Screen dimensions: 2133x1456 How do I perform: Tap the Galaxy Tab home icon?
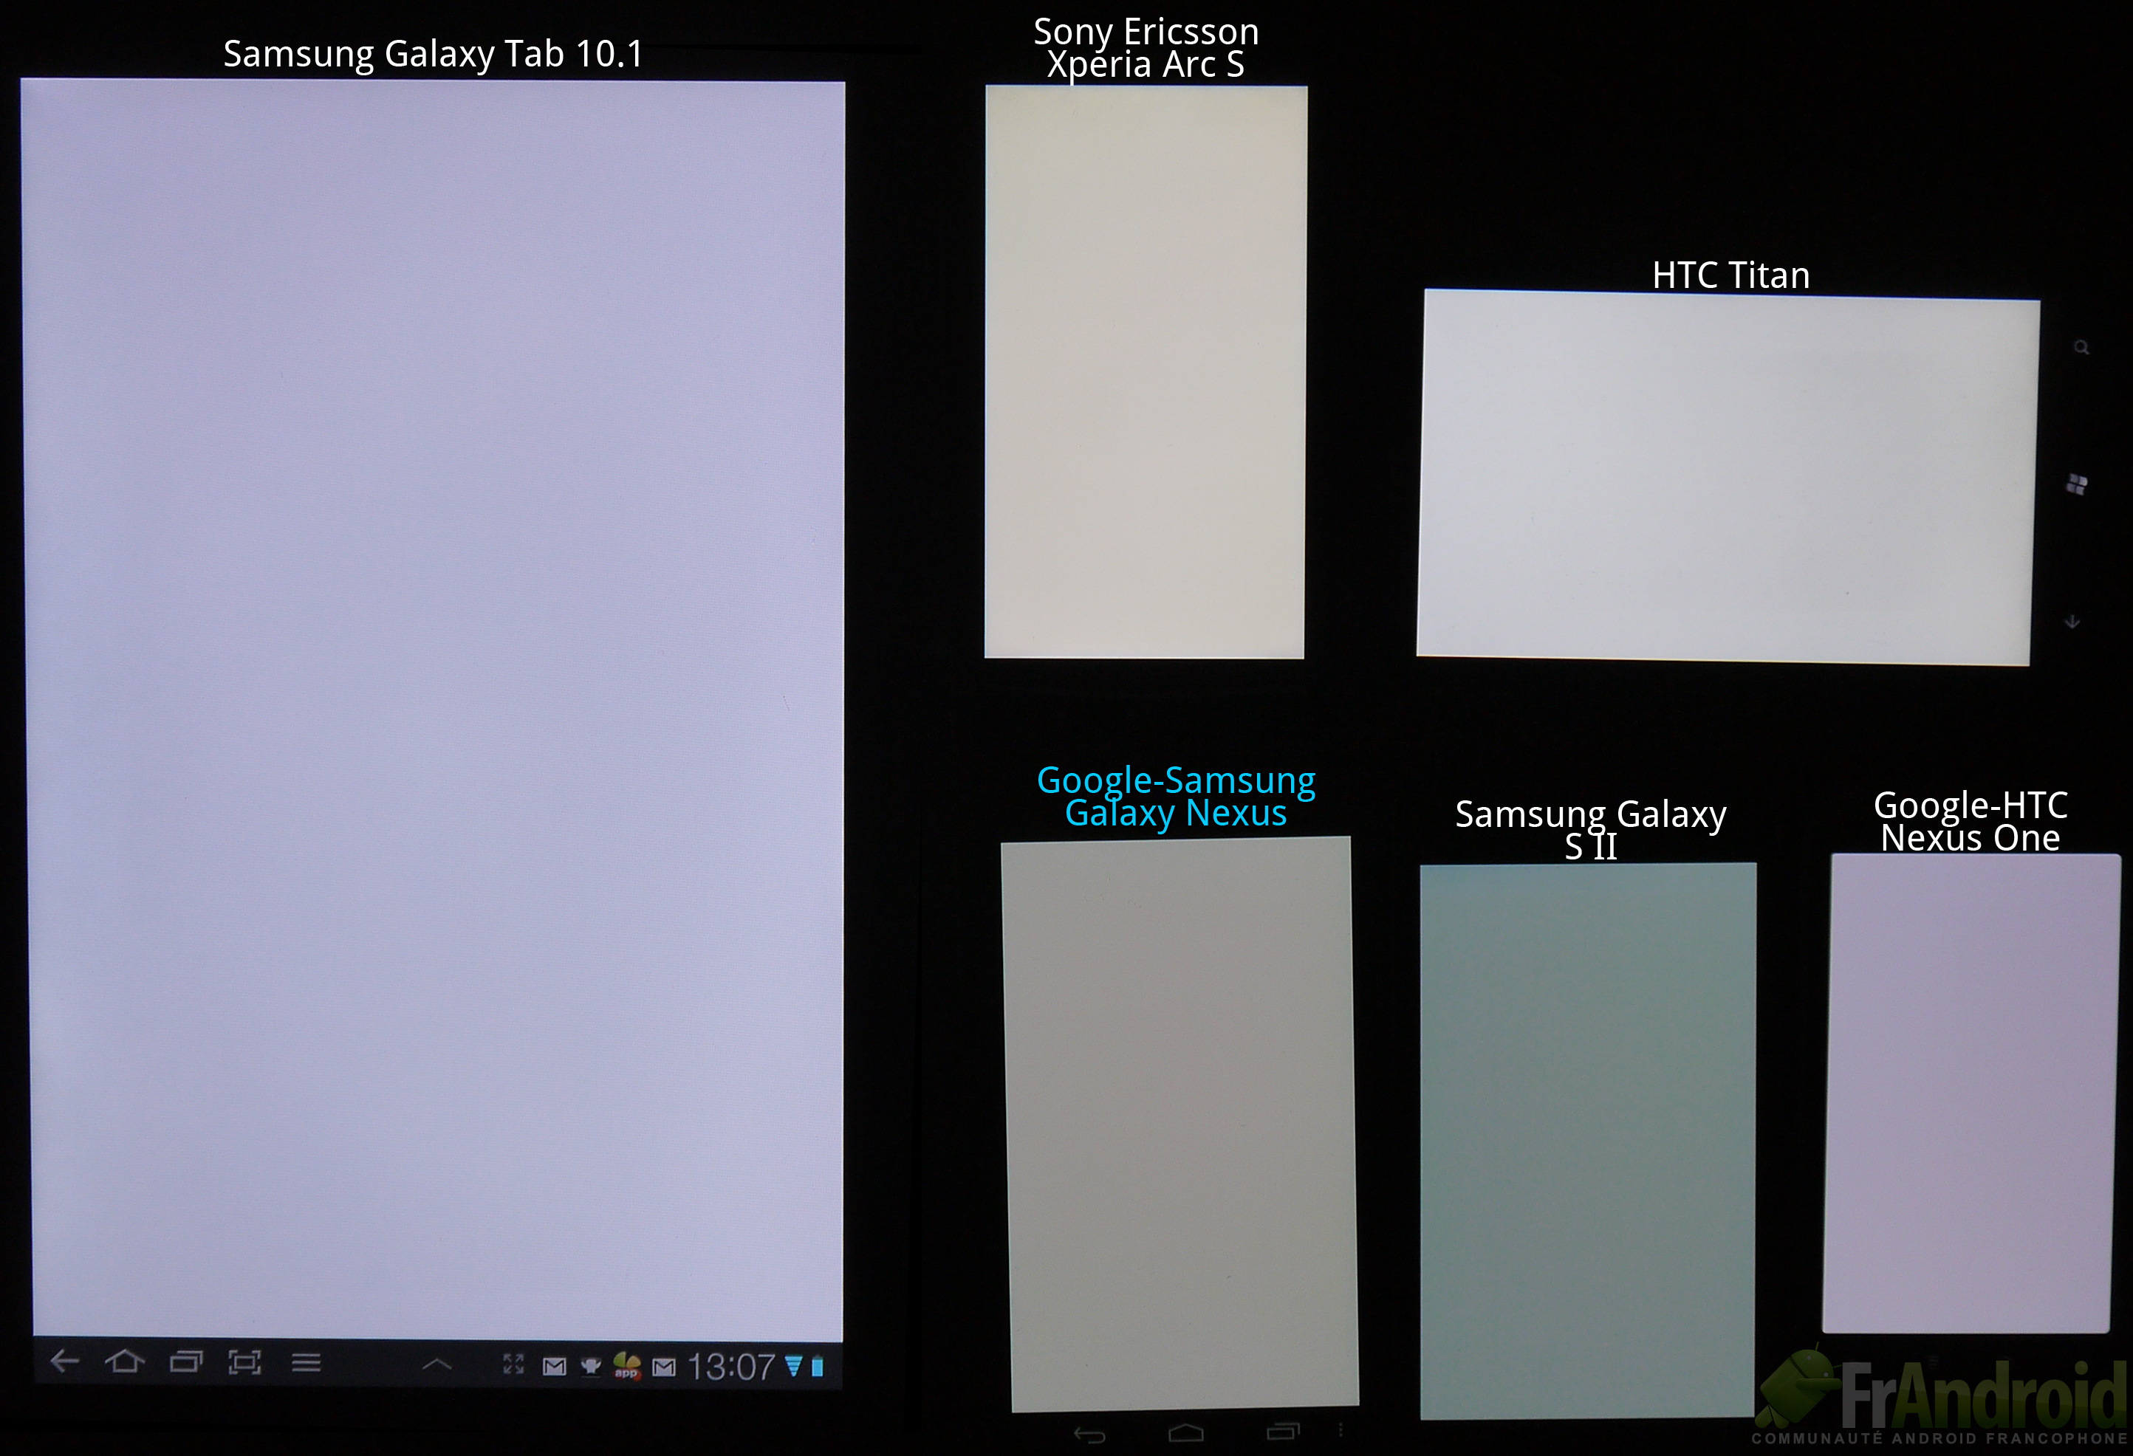pyautogui.click(x=125, y=1361)
